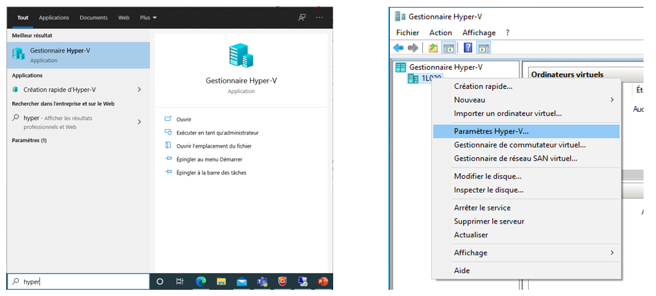Click Ouvrir l'emplacement du fichier

coord(214,146)
